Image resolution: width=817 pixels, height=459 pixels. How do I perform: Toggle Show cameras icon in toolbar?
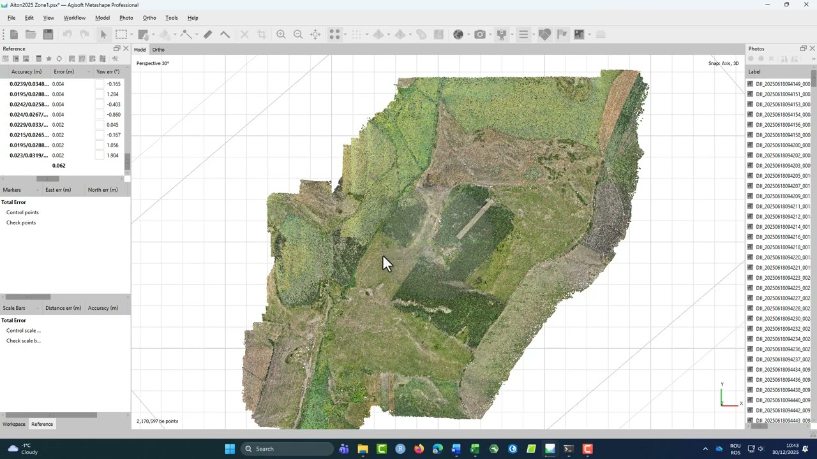[502, 34]
